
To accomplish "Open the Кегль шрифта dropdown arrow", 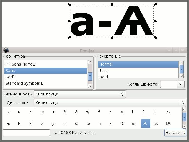I will 181,84.
